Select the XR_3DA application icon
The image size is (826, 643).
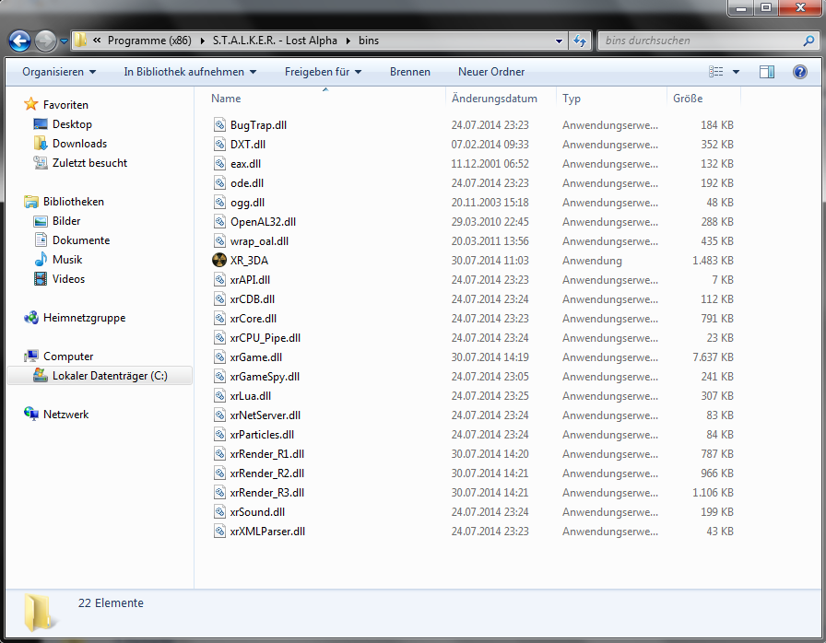[219, 260]
